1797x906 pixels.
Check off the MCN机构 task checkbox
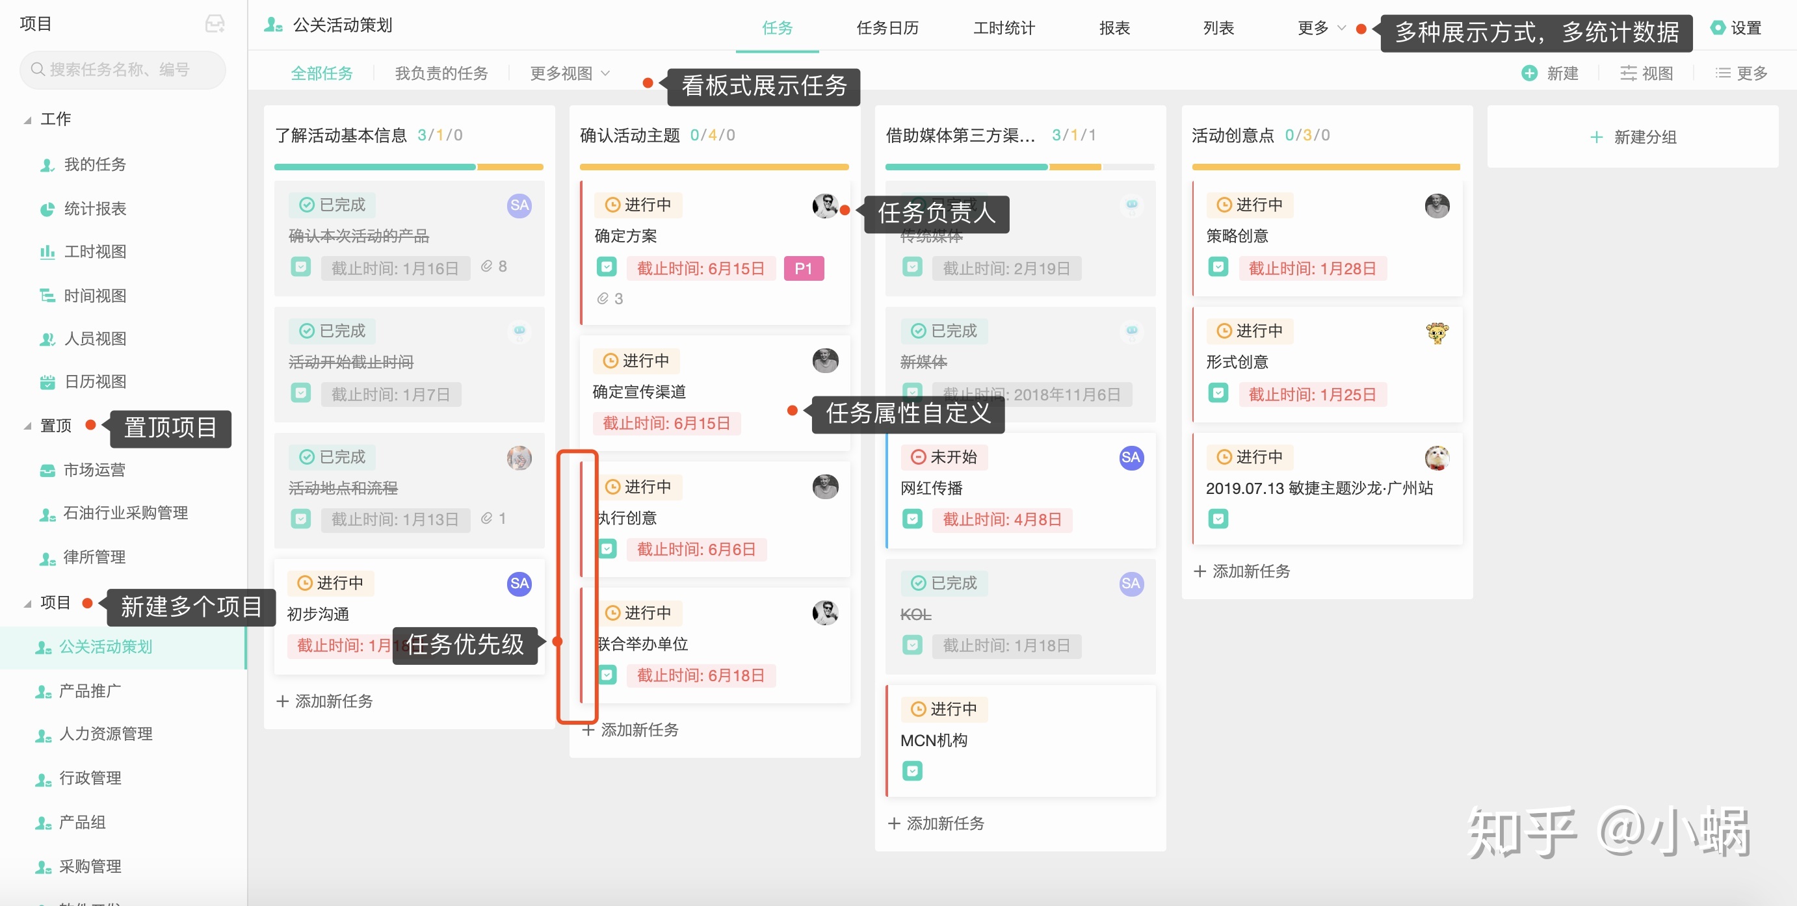[x=912, y=771]
